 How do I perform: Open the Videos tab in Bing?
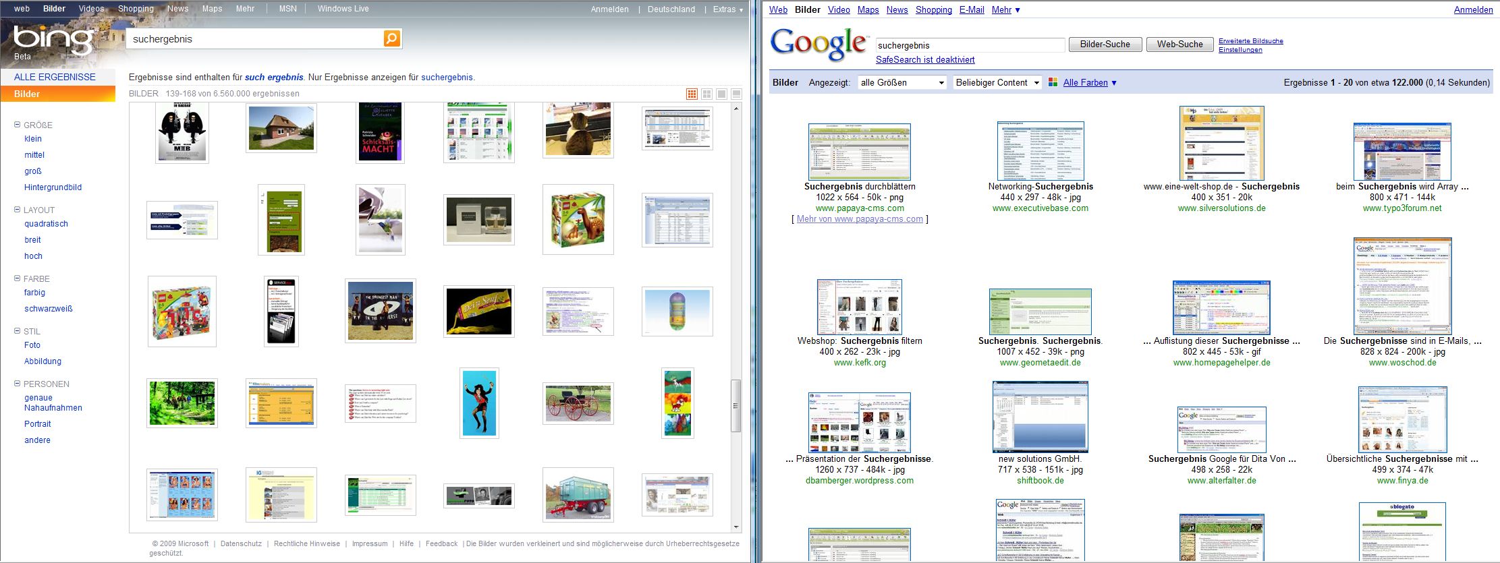pos(91,9)
